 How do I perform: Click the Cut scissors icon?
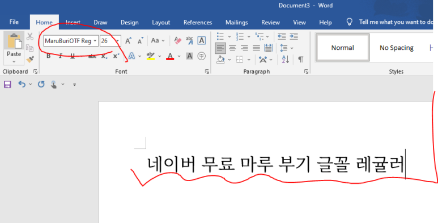(x=29, y=36)
